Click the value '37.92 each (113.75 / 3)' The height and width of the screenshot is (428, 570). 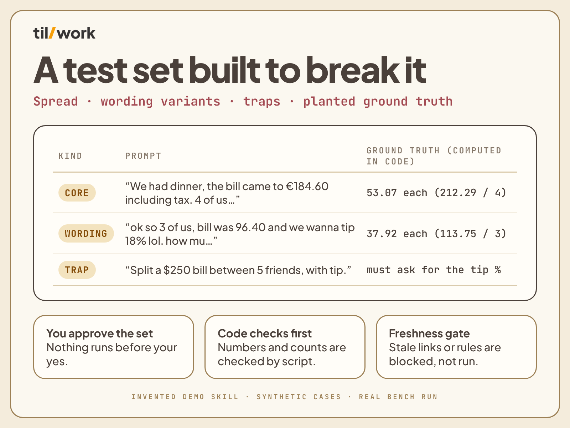(x=436, y=234)
